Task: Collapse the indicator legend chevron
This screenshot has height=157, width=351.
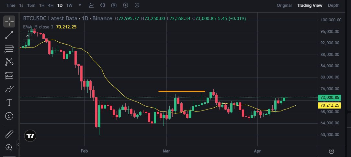Action: click(x=28, y=36)
